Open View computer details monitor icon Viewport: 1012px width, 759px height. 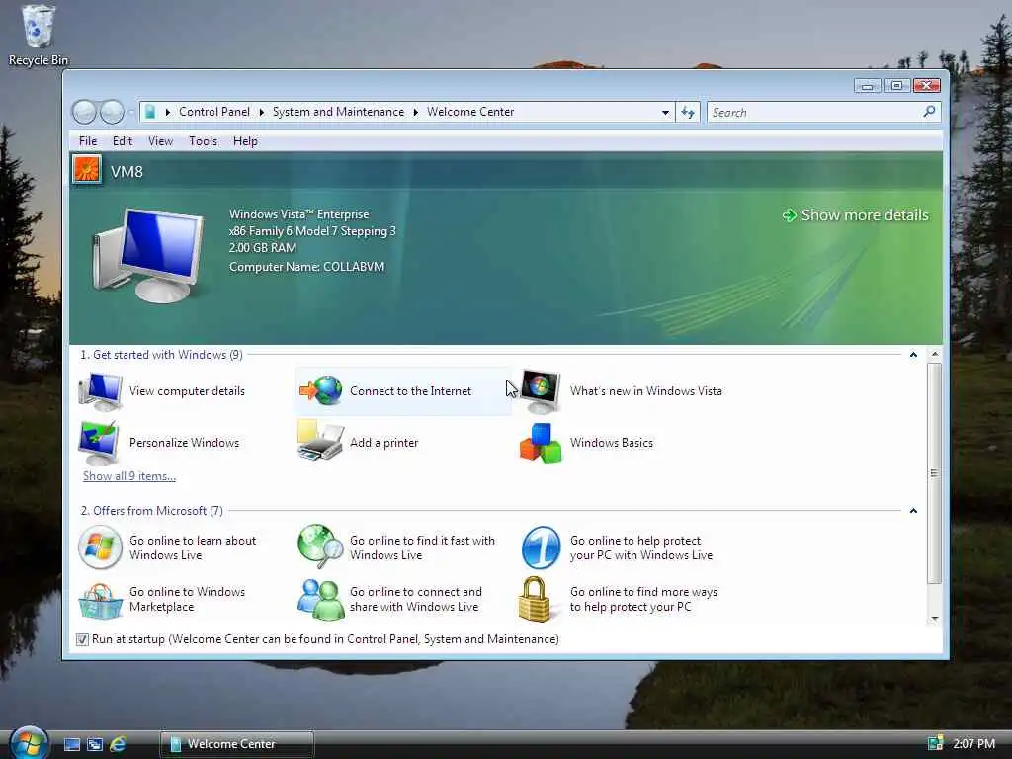click(100, 391)
